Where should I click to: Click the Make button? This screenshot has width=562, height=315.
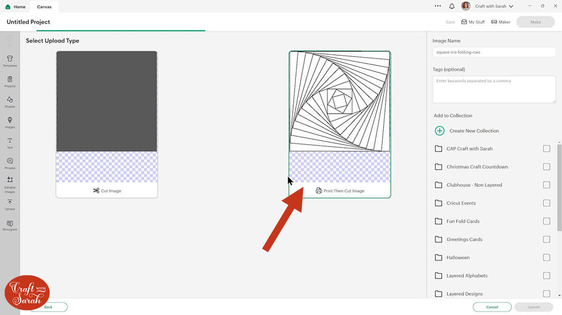(x=535, y=22)
